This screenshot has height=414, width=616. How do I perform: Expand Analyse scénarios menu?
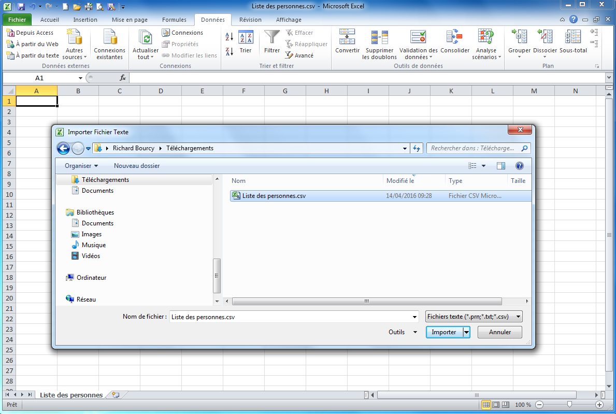point(486,54)
